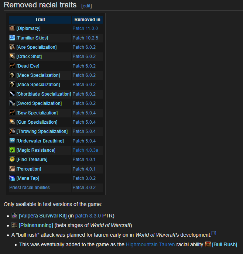Click the Shortblade Specialization icon
243x254 pixels.
tap(12, 94)
